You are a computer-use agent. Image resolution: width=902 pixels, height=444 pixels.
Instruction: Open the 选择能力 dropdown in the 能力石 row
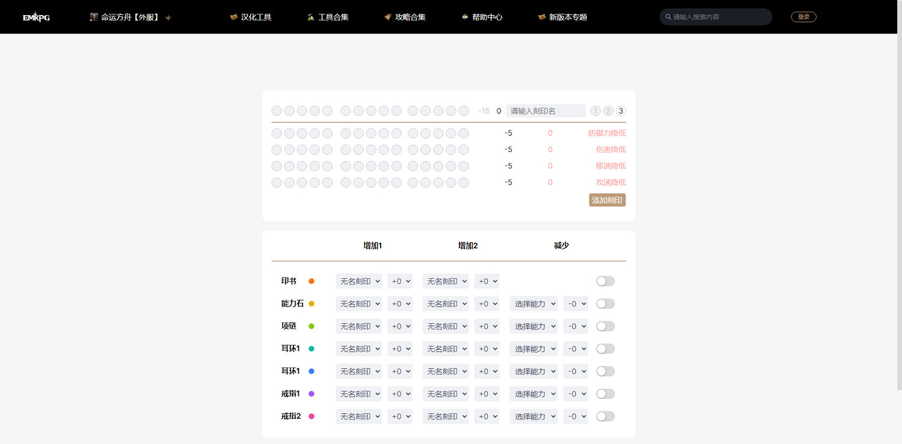click(533, 303)
